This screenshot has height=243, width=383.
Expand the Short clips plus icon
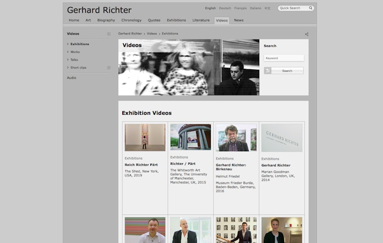tap(109, 68)
